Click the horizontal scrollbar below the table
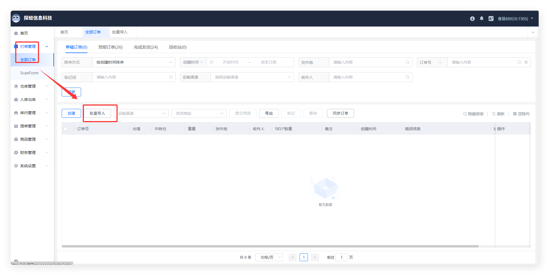 (x=270, y=246)
